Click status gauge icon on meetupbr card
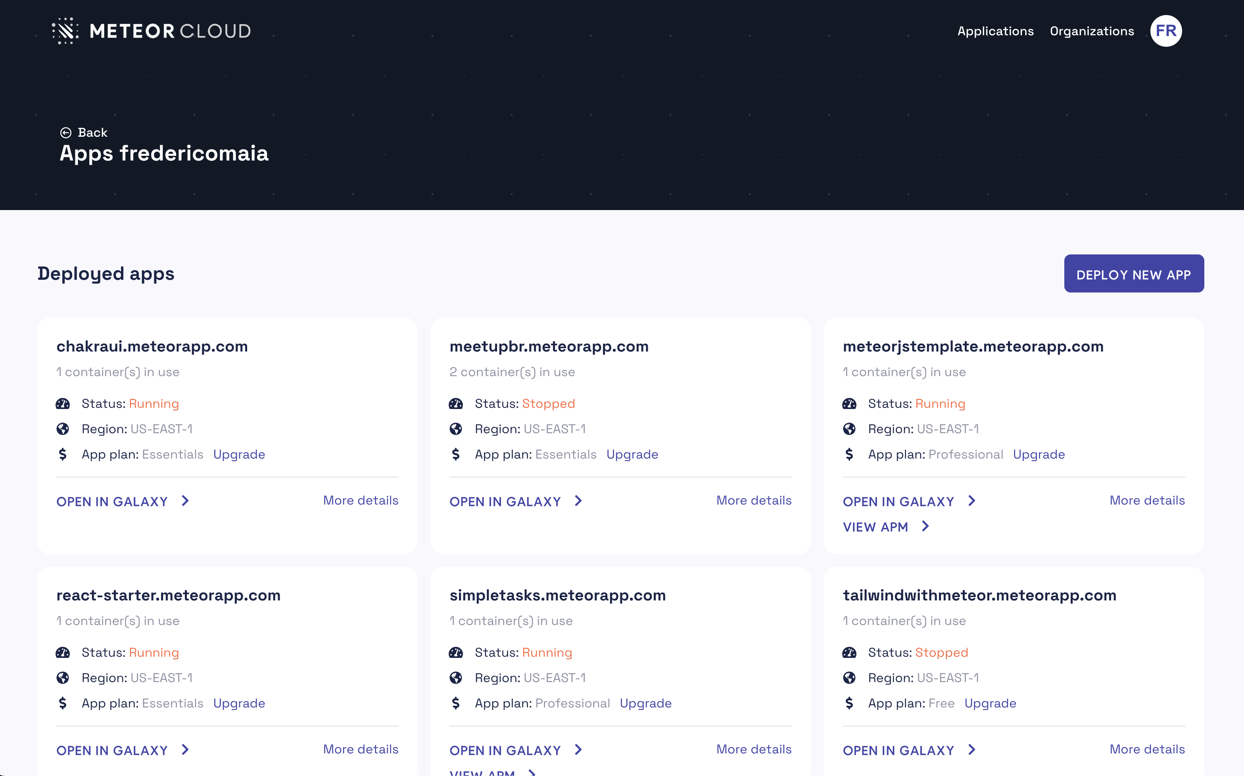Image resolution: width=1244 pixels, height=776 pixels. pyautogui.click(x=455, y=404)
